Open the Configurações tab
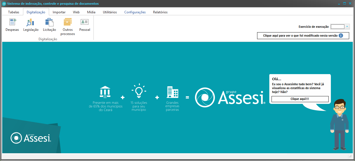This screenshot has height=161, width=355. [x=135, y=12]
